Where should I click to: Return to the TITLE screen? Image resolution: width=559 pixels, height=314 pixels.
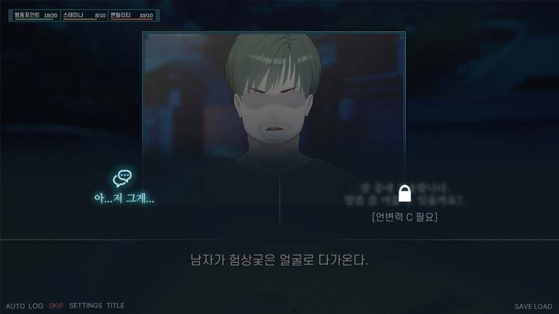(x=116, y=306)
